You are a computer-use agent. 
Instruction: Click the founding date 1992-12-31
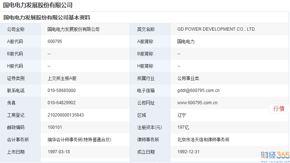coord(188,152)
